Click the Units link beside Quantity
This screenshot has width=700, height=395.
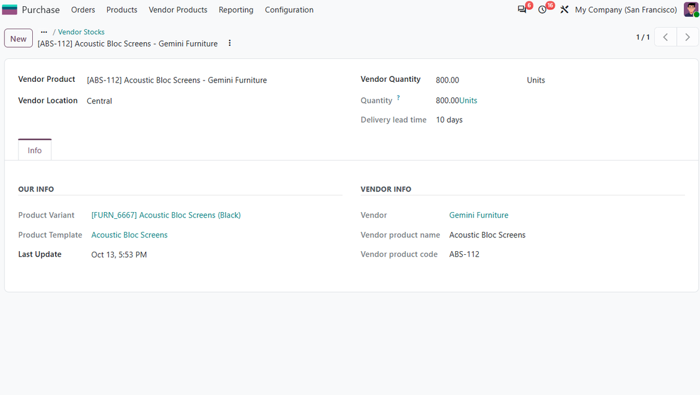(468, 100)
